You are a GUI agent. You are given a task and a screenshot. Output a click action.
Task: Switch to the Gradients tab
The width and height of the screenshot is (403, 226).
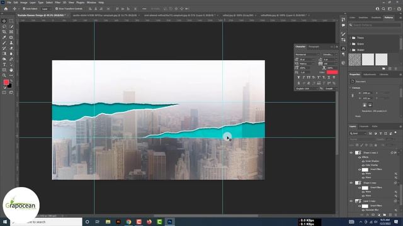point(376,18)
